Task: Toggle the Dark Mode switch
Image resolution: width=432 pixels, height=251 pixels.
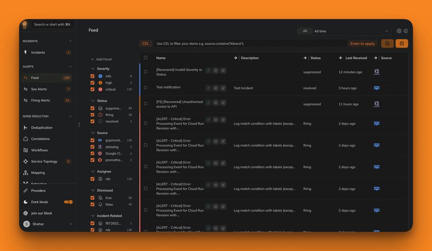Action: point(68,202)
